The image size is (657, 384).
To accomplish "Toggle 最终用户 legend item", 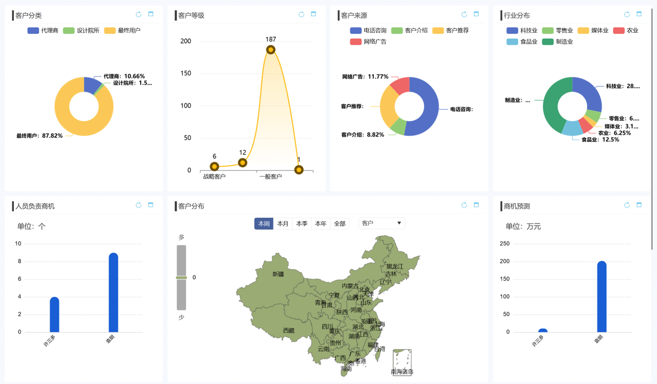I will tap(122, 31).
